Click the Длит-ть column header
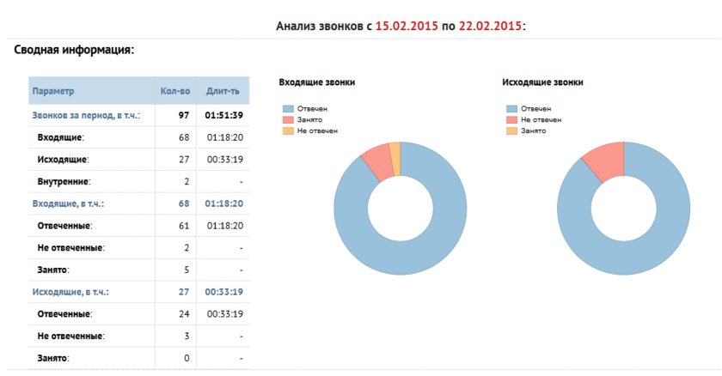The image size is (722, 376). (223, 91)
